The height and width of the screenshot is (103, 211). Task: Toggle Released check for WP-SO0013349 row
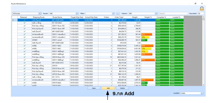[25, 43]
